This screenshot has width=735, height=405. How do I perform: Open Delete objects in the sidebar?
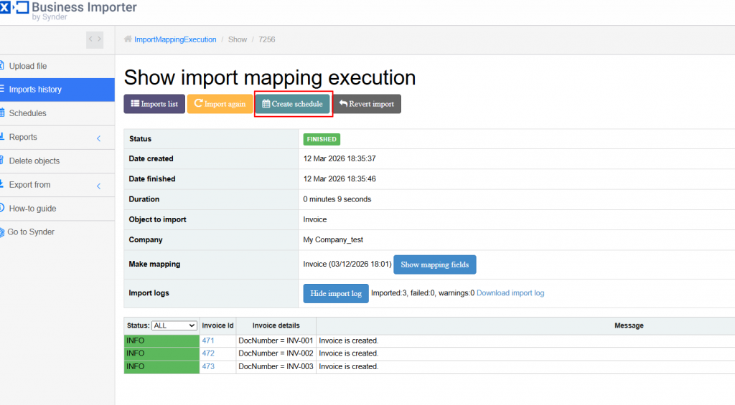[x=34, y=161]
